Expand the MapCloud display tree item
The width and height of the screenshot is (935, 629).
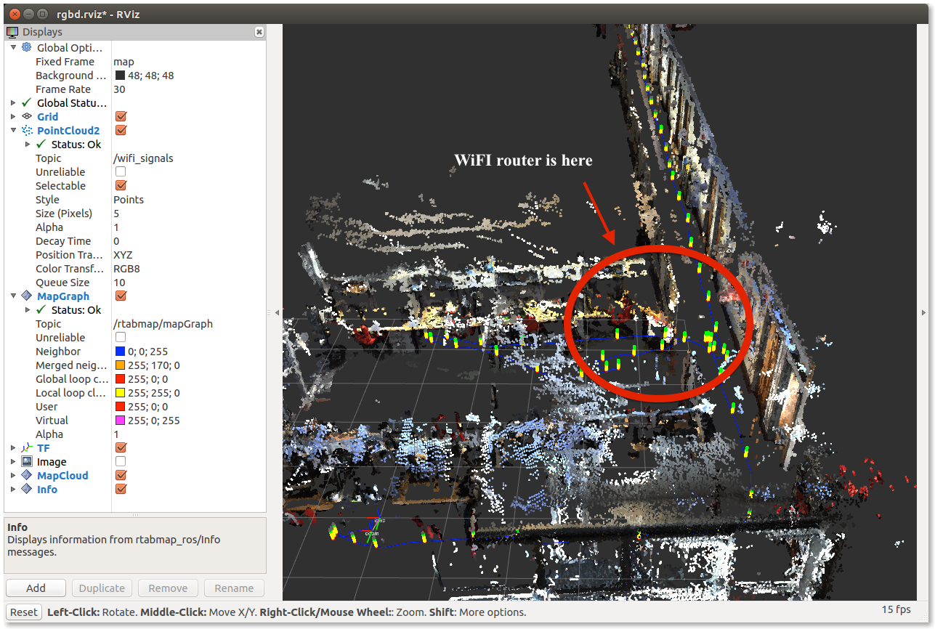point(14,476)
